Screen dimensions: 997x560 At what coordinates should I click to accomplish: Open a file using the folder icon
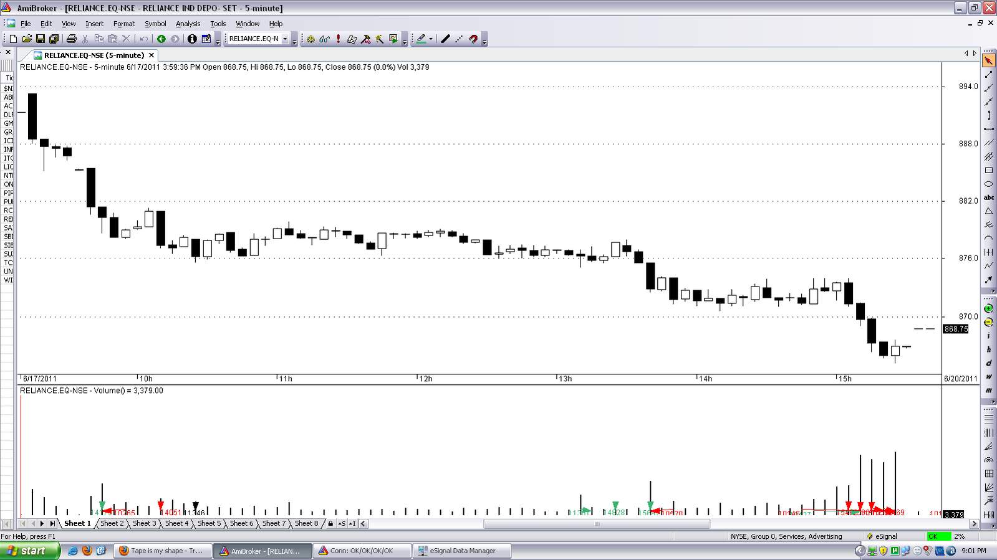[x=27, y=39]
